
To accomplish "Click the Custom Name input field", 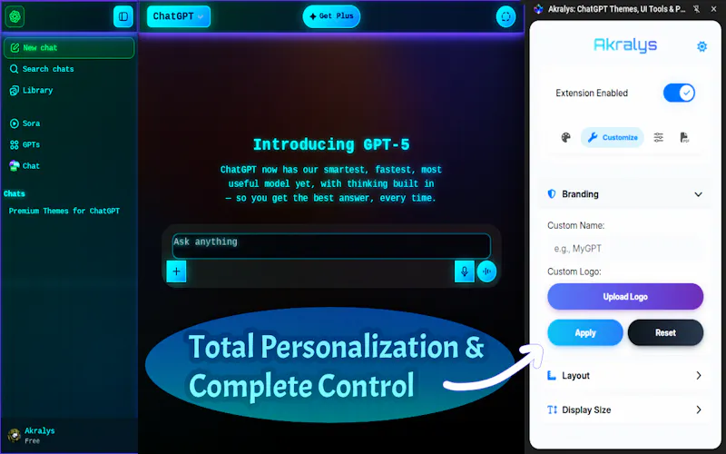I will coord(625,249).
